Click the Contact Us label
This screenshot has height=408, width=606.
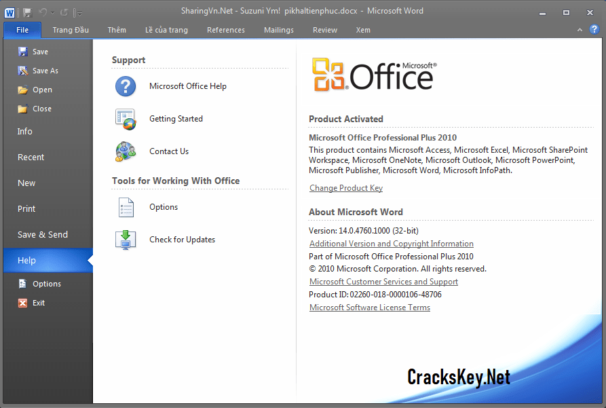coord(169,151)
